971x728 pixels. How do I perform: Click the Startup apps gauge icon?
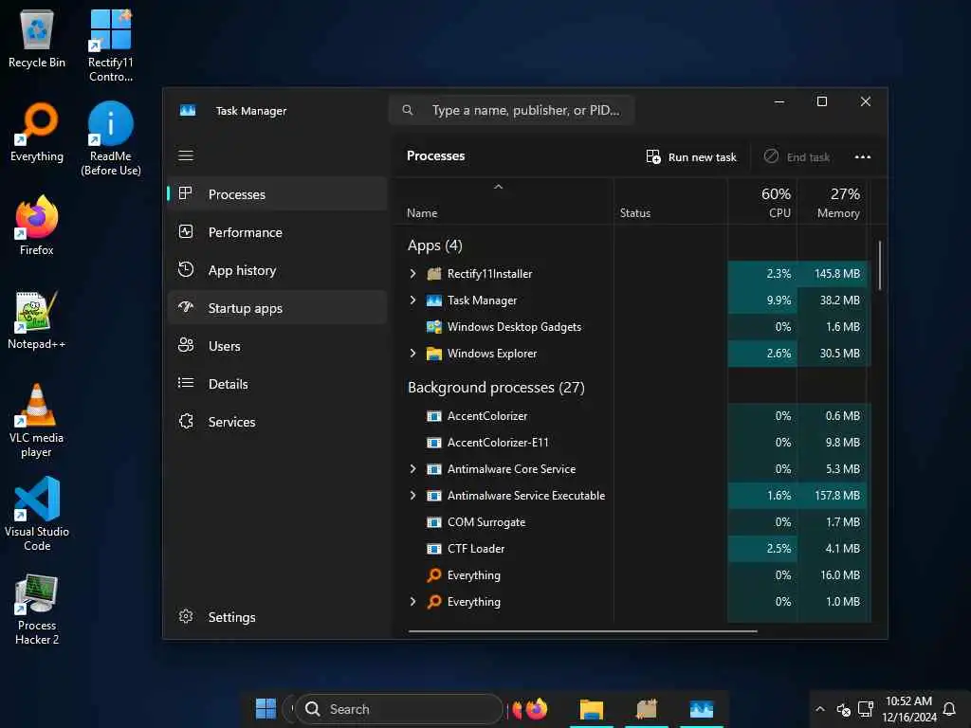point(186,307)
